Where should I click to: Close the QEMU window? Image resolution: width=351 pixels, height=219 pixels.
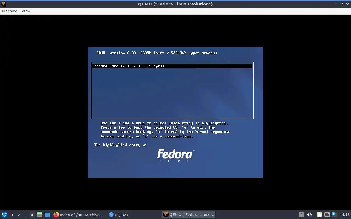pos(347,4)
